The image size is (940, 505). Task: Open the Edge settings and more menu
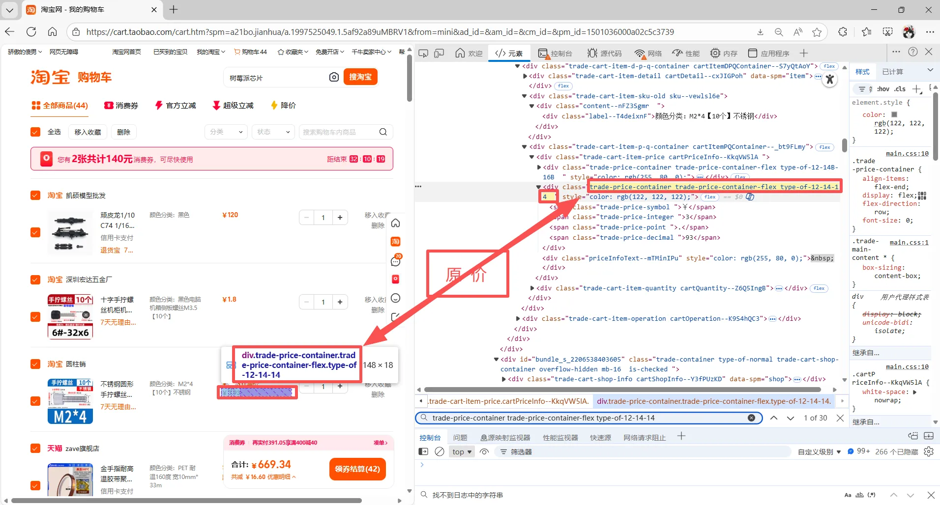pyautogui.click(x=930, y=32)
